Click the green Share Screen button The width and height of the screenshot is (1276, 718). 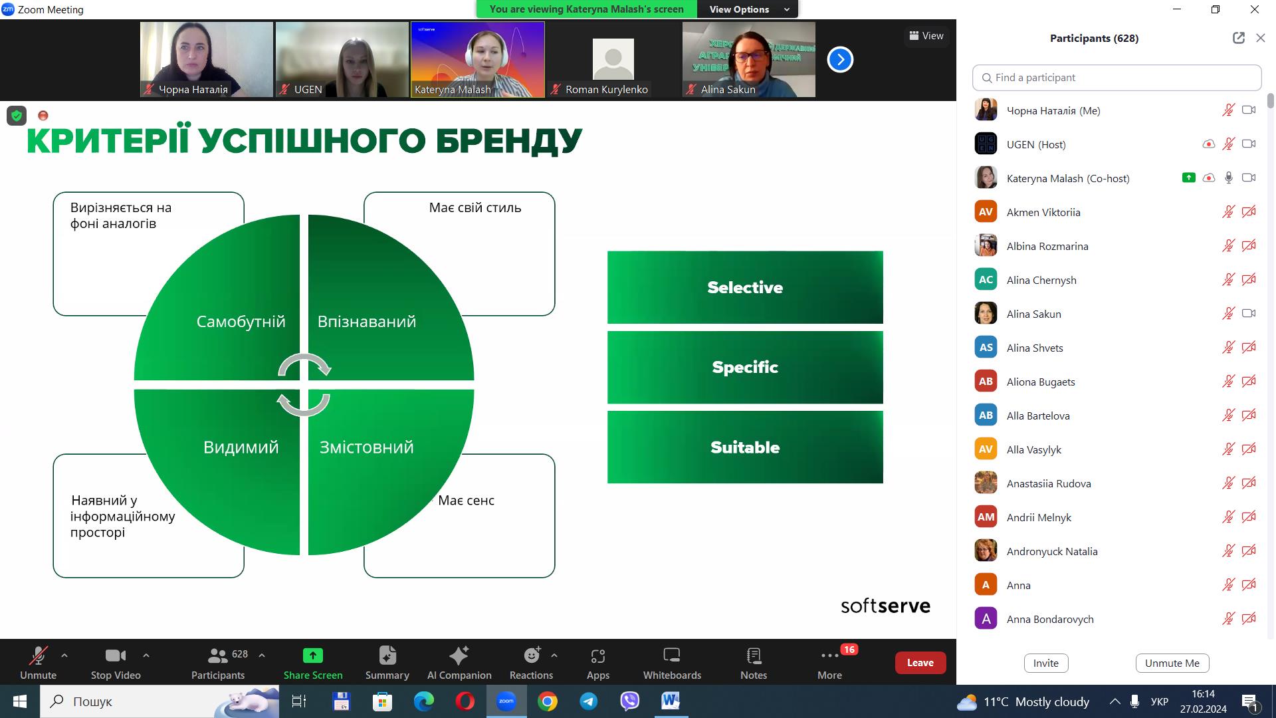coord(313,663)
